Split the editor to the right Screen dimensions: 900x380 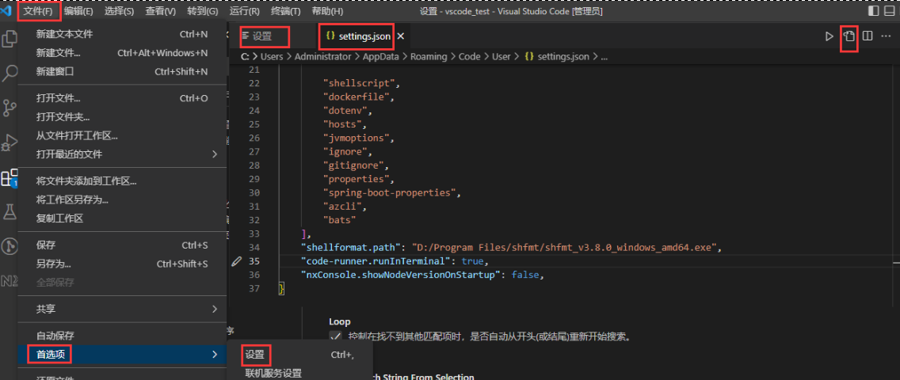[868, 36]
